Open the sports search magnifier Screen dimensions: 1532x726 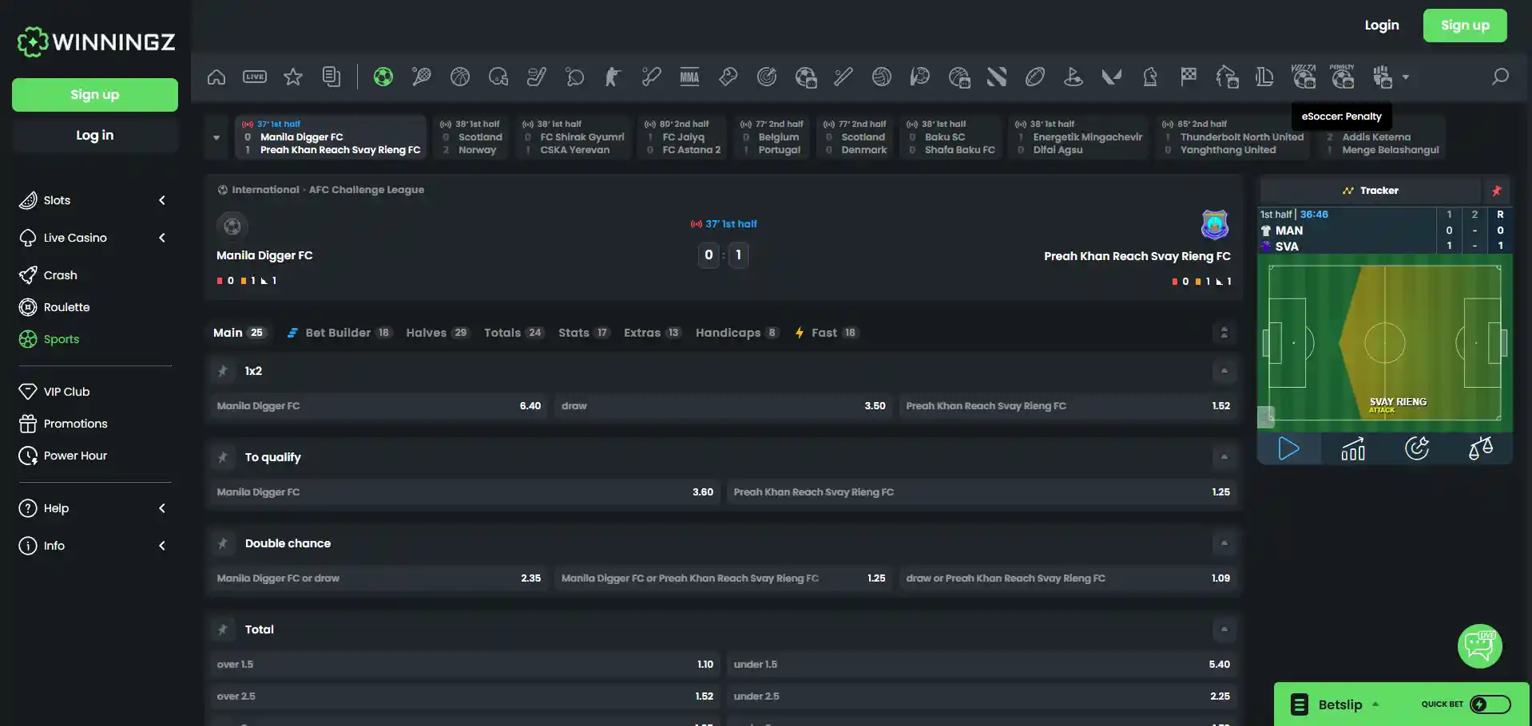click(x=1500, y=77)
